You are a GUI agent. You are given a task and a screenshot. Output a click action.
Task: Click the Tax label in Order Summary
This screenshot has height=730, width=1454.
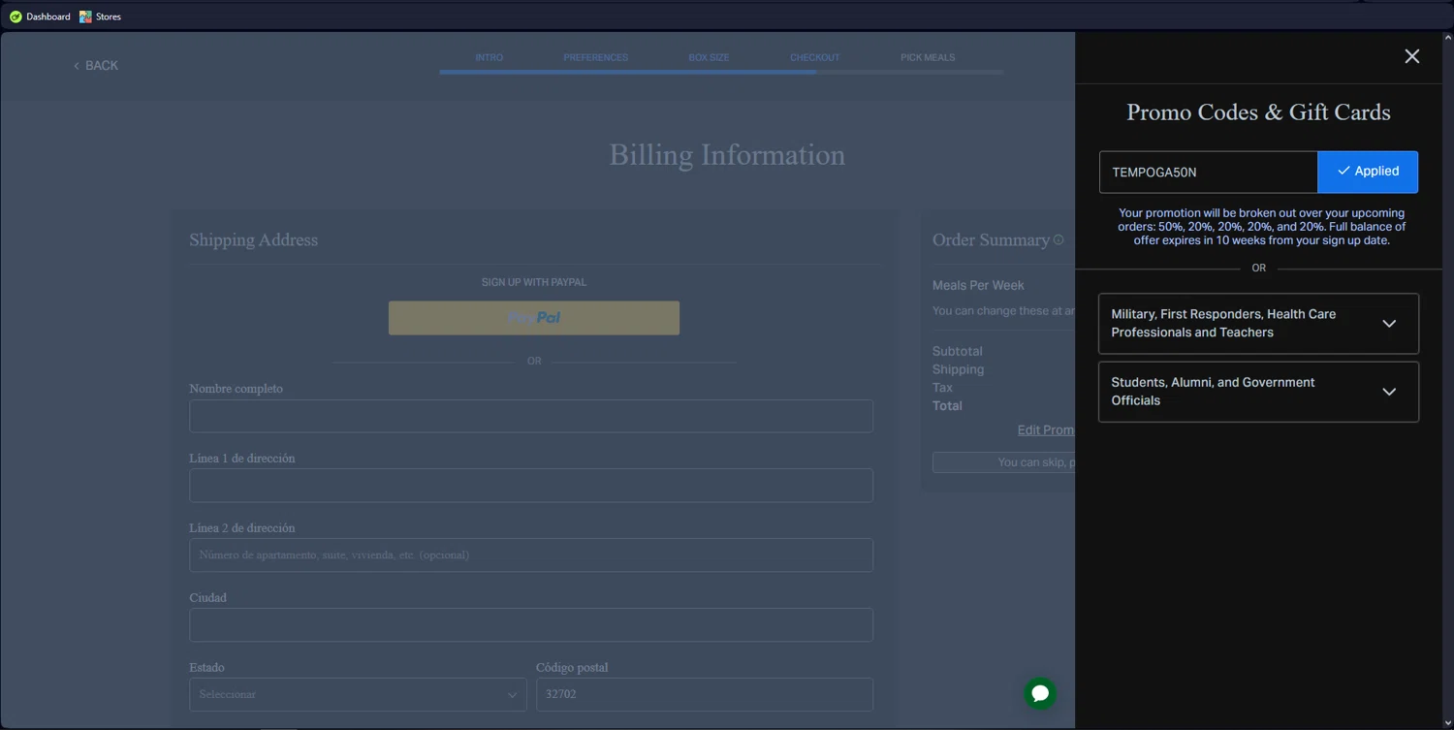tap(942, 388)
